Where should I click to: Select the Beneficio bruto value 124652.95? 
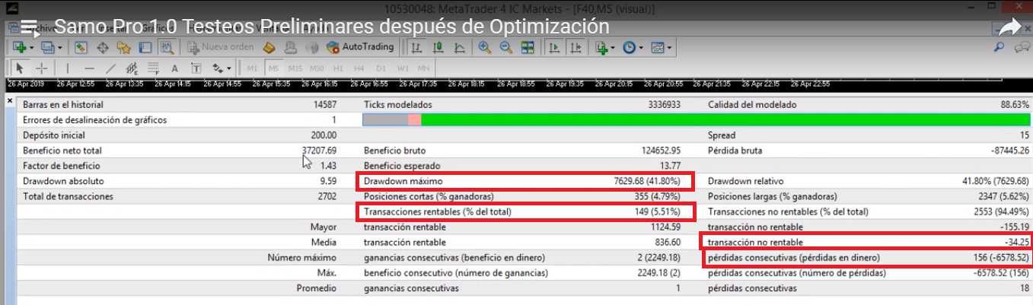[x=661, y=151]
